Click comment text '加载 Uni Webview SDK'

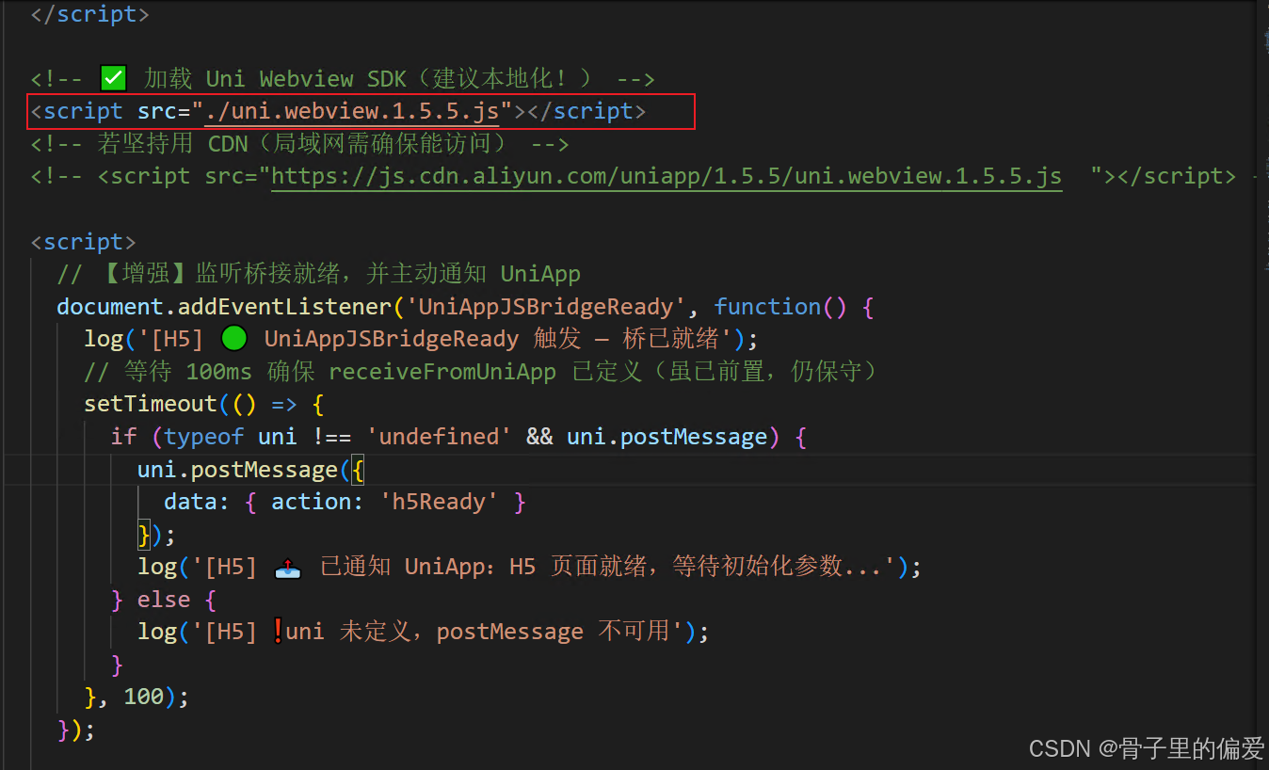(x=275, y=78)
